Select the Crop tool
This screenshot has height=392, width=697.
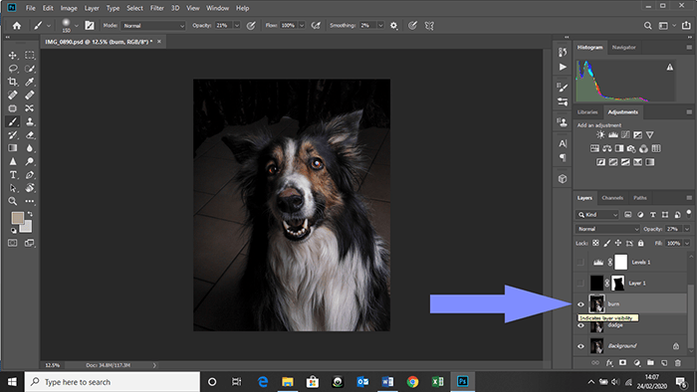pos(12,82)
